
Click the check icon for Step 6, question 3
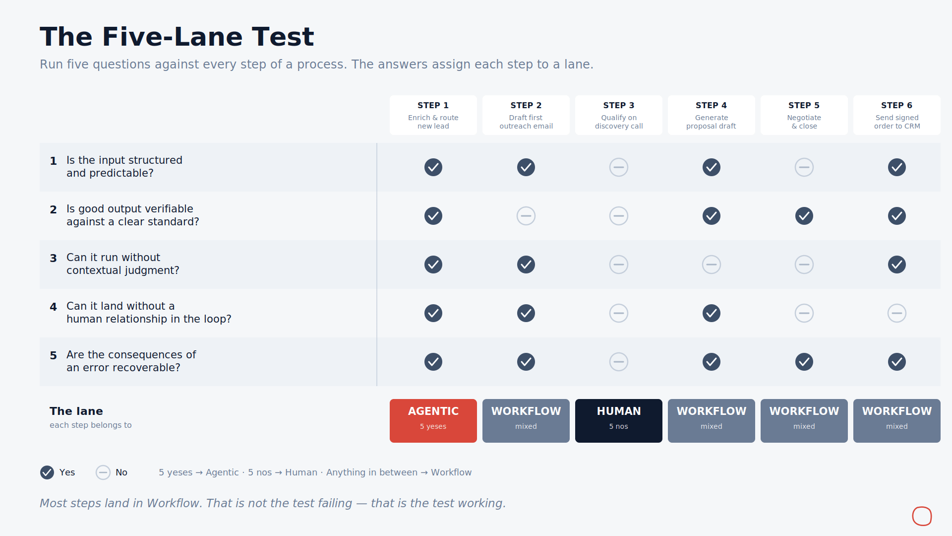click(896, 265)
